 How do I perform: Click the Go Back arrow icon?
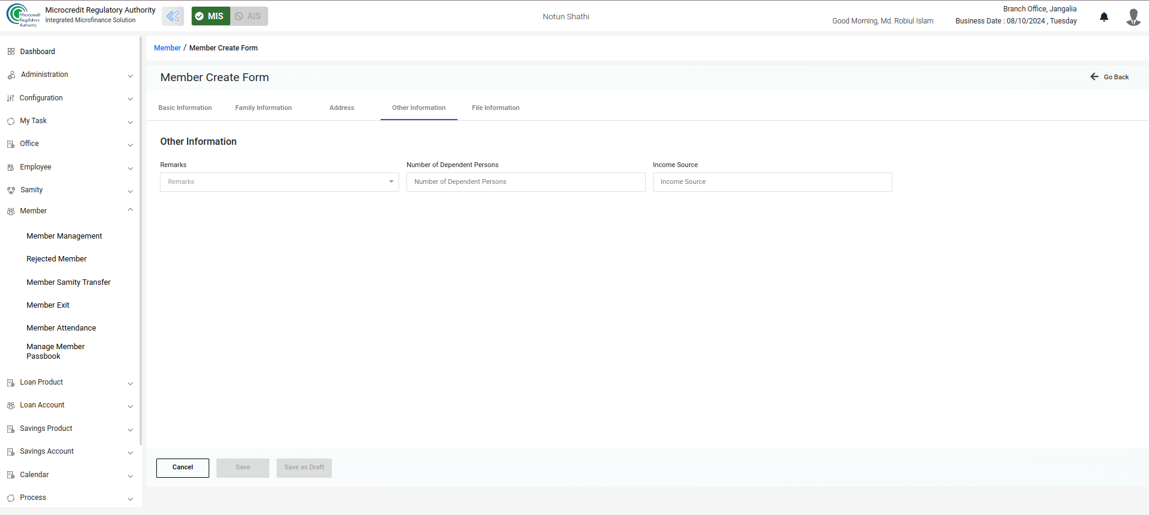1094,76
